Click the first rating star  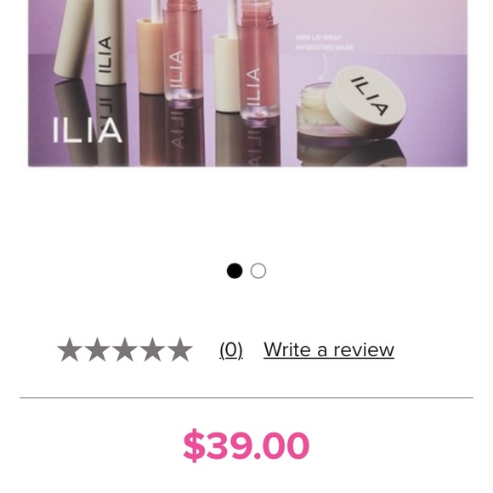tap(70, 349)
